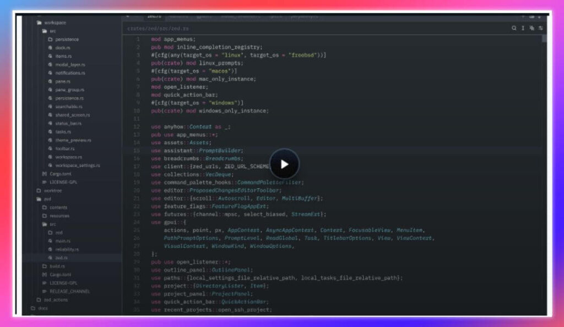Click the zed_actions folder icon
Viewport: 564px width, 327px height.
[x=38, y=299]
